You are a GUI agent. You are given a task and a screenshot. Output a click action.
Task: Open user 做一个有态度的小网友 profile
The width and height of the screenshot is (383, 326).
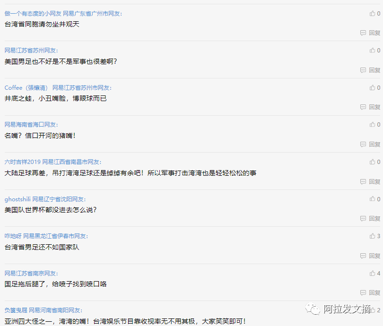[x=33, y=14]
